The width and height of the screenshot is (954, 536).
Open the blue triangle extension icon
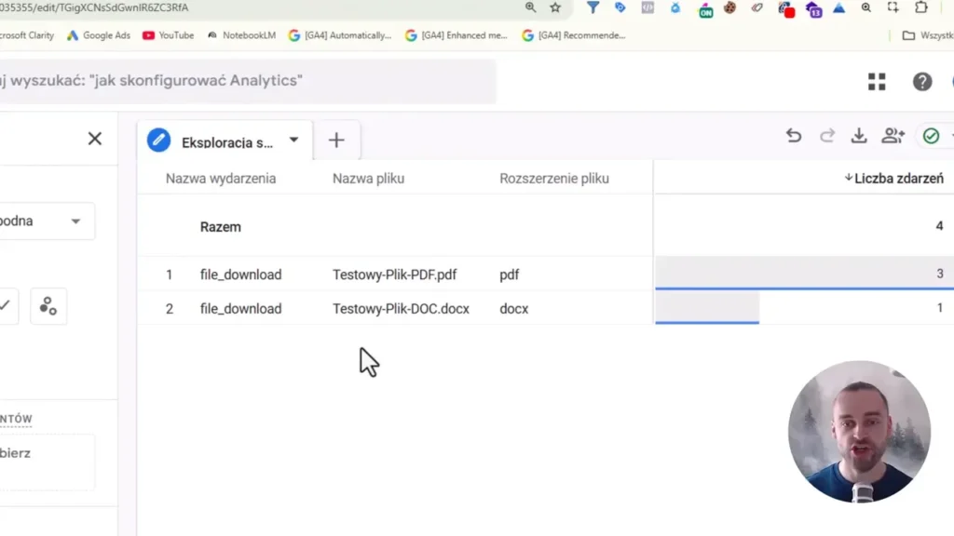click(x=839, y=7)
